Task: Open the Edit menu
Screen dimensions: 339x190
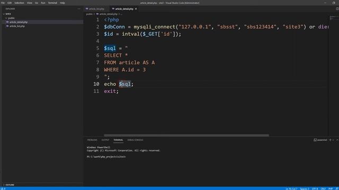Action: pyautogui.click(x=10, y=3)
